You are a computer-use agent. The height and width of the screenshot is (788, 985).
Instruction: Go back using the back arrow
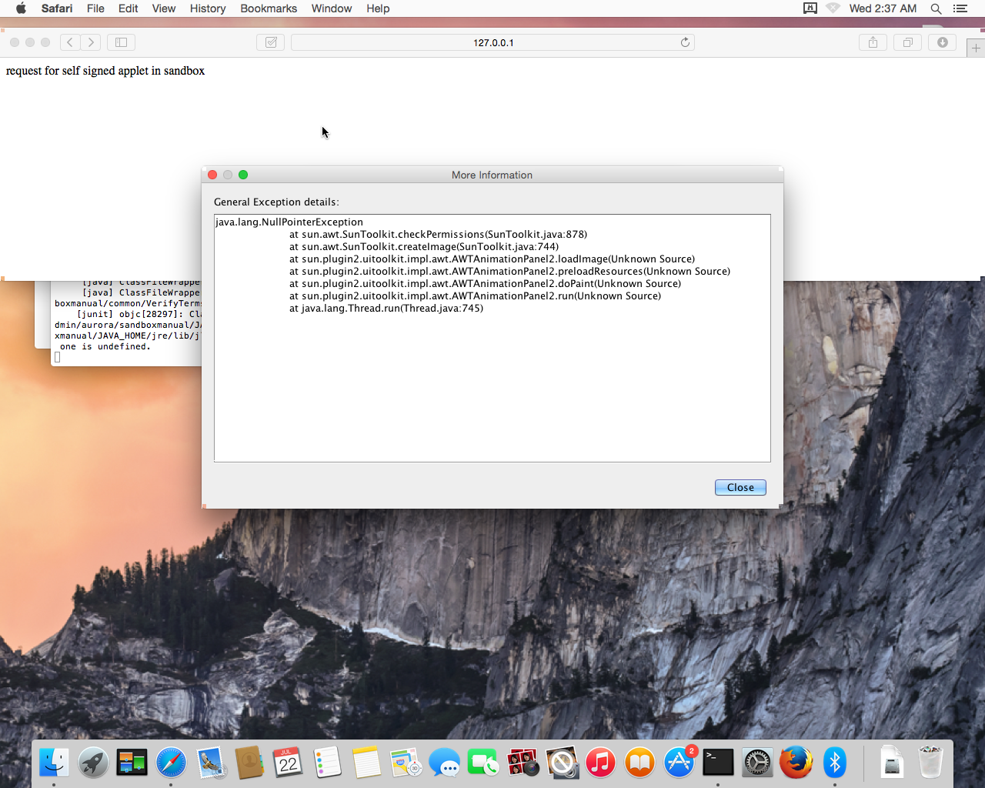click(x=70, y=42)
